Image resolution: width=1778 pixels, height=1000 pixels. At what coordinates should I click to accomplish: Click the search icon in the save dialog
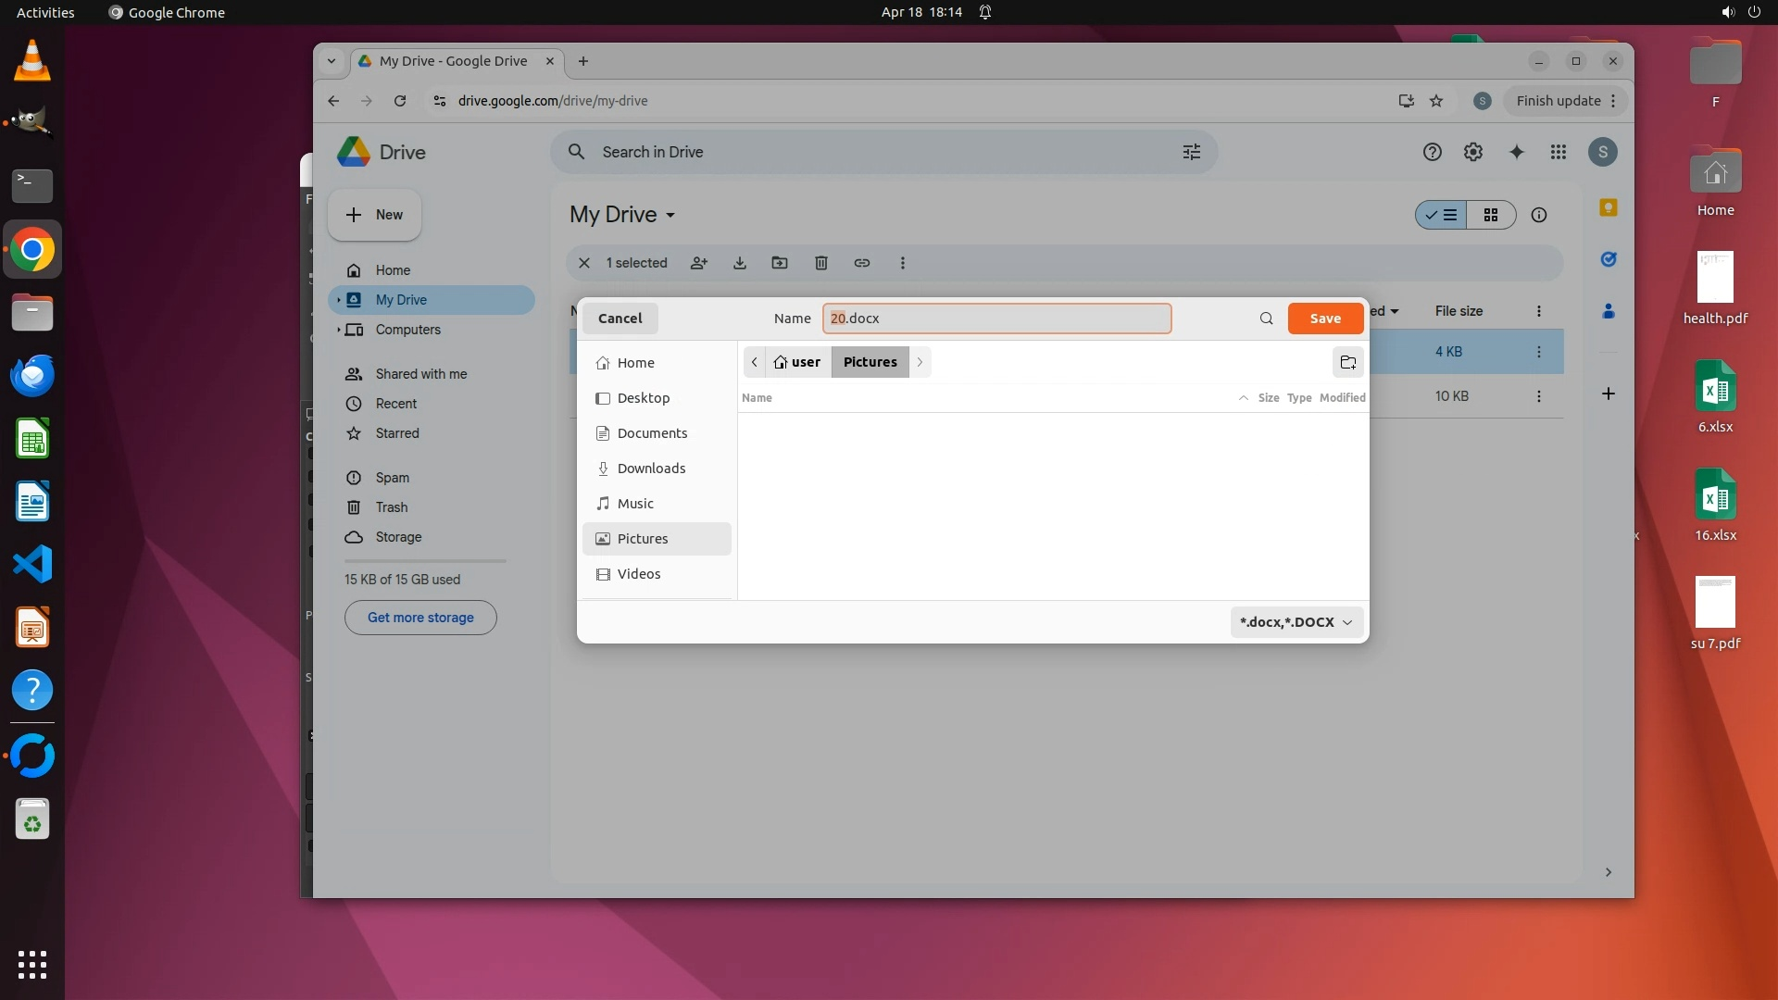coord(1266,319)
